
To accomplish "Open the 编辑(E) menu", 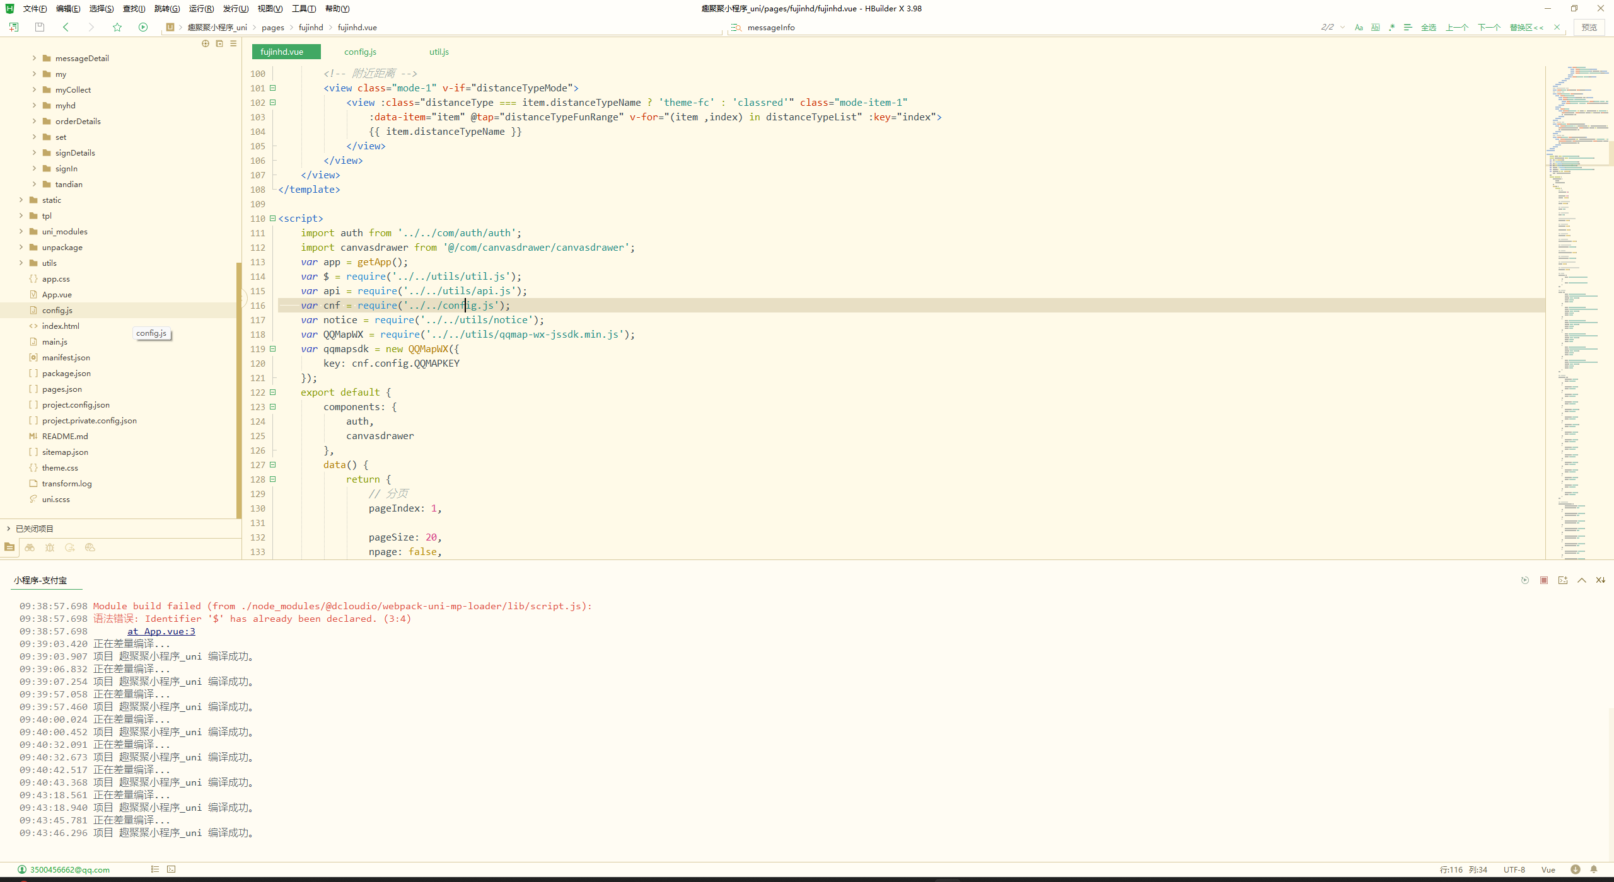I will point(68,8).
